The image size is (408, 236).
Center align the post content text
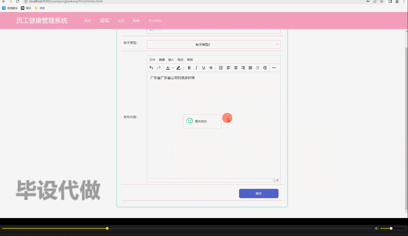pos(236,68)
